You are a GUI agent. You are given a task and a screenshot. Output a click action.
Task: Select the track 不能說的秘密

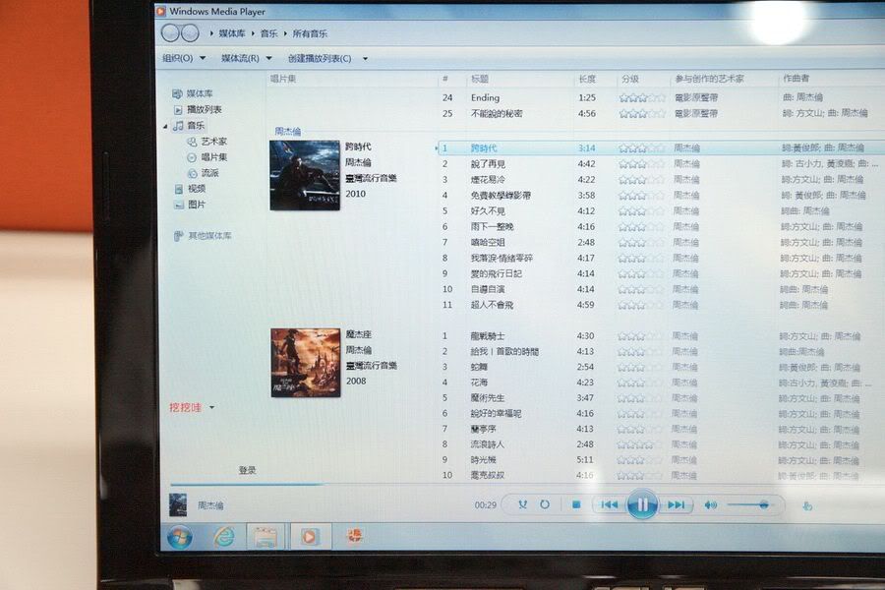[x=497, y=113]
